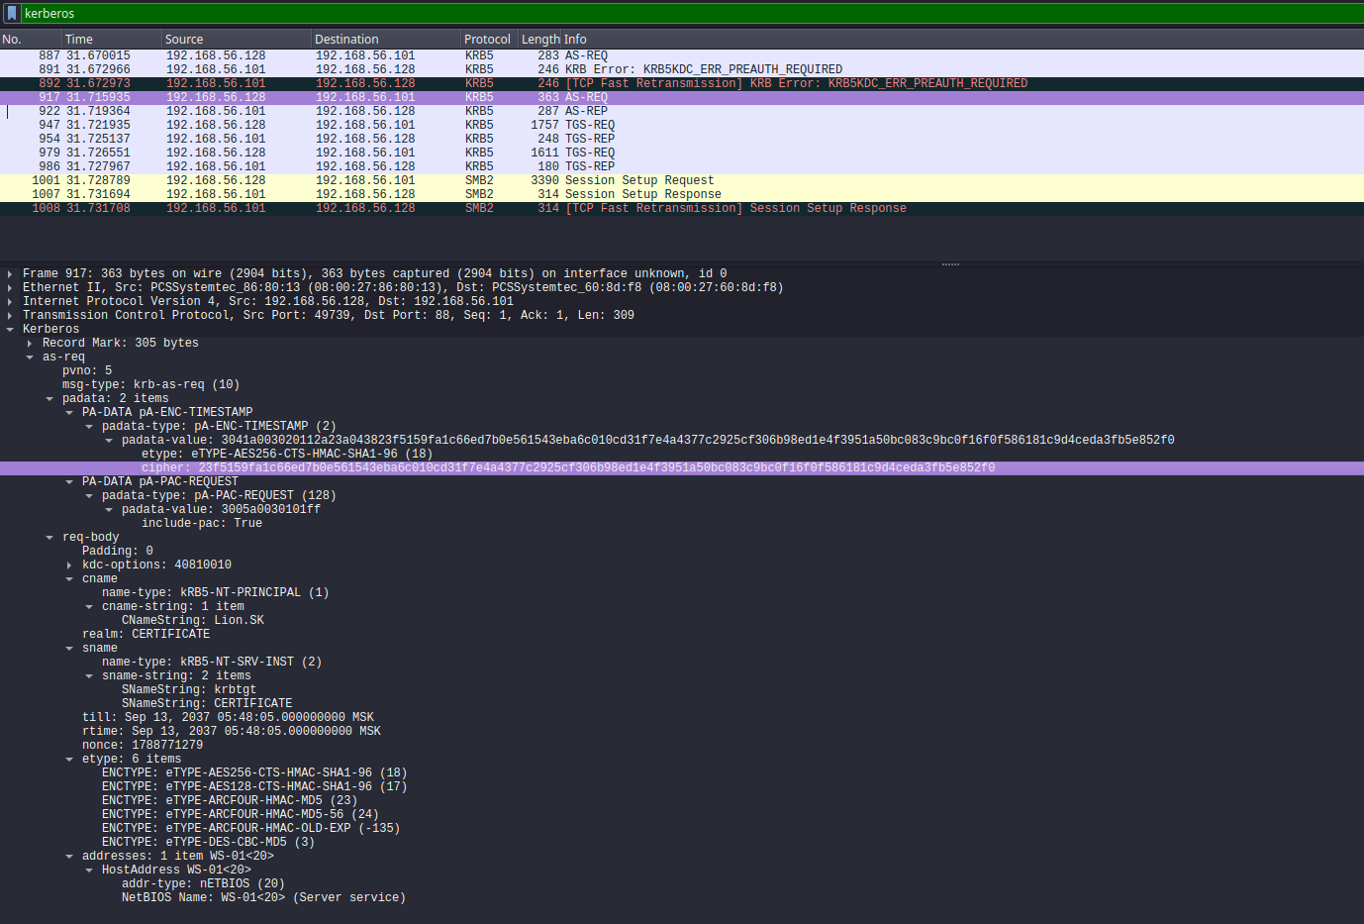Collapse the req-body section
Screen dimensions: 1364x924
(x=49, y=537)
